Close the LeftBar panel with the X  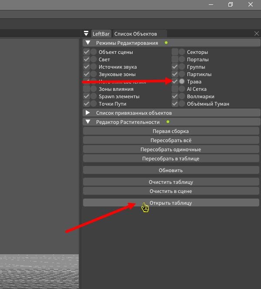pyautogui.click(x=256, y=33)
